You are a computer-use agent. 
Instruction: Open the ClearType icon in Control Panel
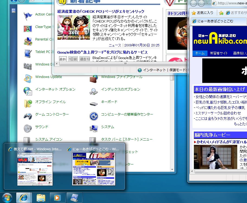(x=28, y=29)
